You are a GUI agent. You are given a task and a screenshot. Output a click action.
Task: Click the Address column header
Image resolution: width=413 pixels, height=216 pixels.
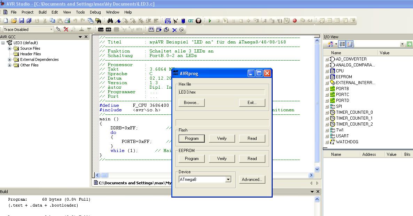[x=369, y=154]
